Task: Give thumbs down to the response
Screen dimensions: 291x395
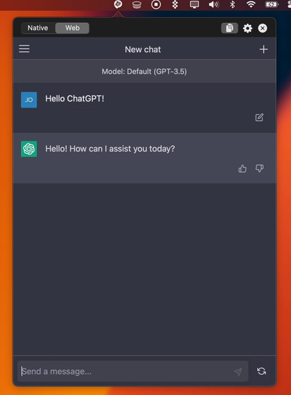Action: point(259,168)
